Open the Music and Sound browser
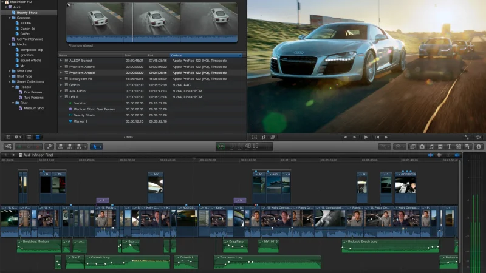This screenshot has height=273, width=486. click(x=431, y=147)
